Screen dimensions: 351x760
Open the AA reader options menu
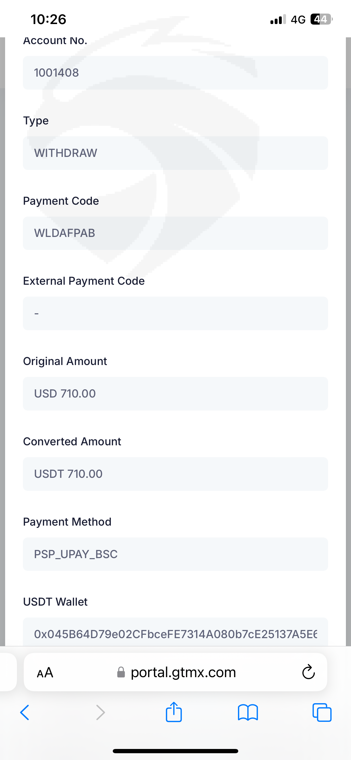pyautogui.click(x=45, y=673)
